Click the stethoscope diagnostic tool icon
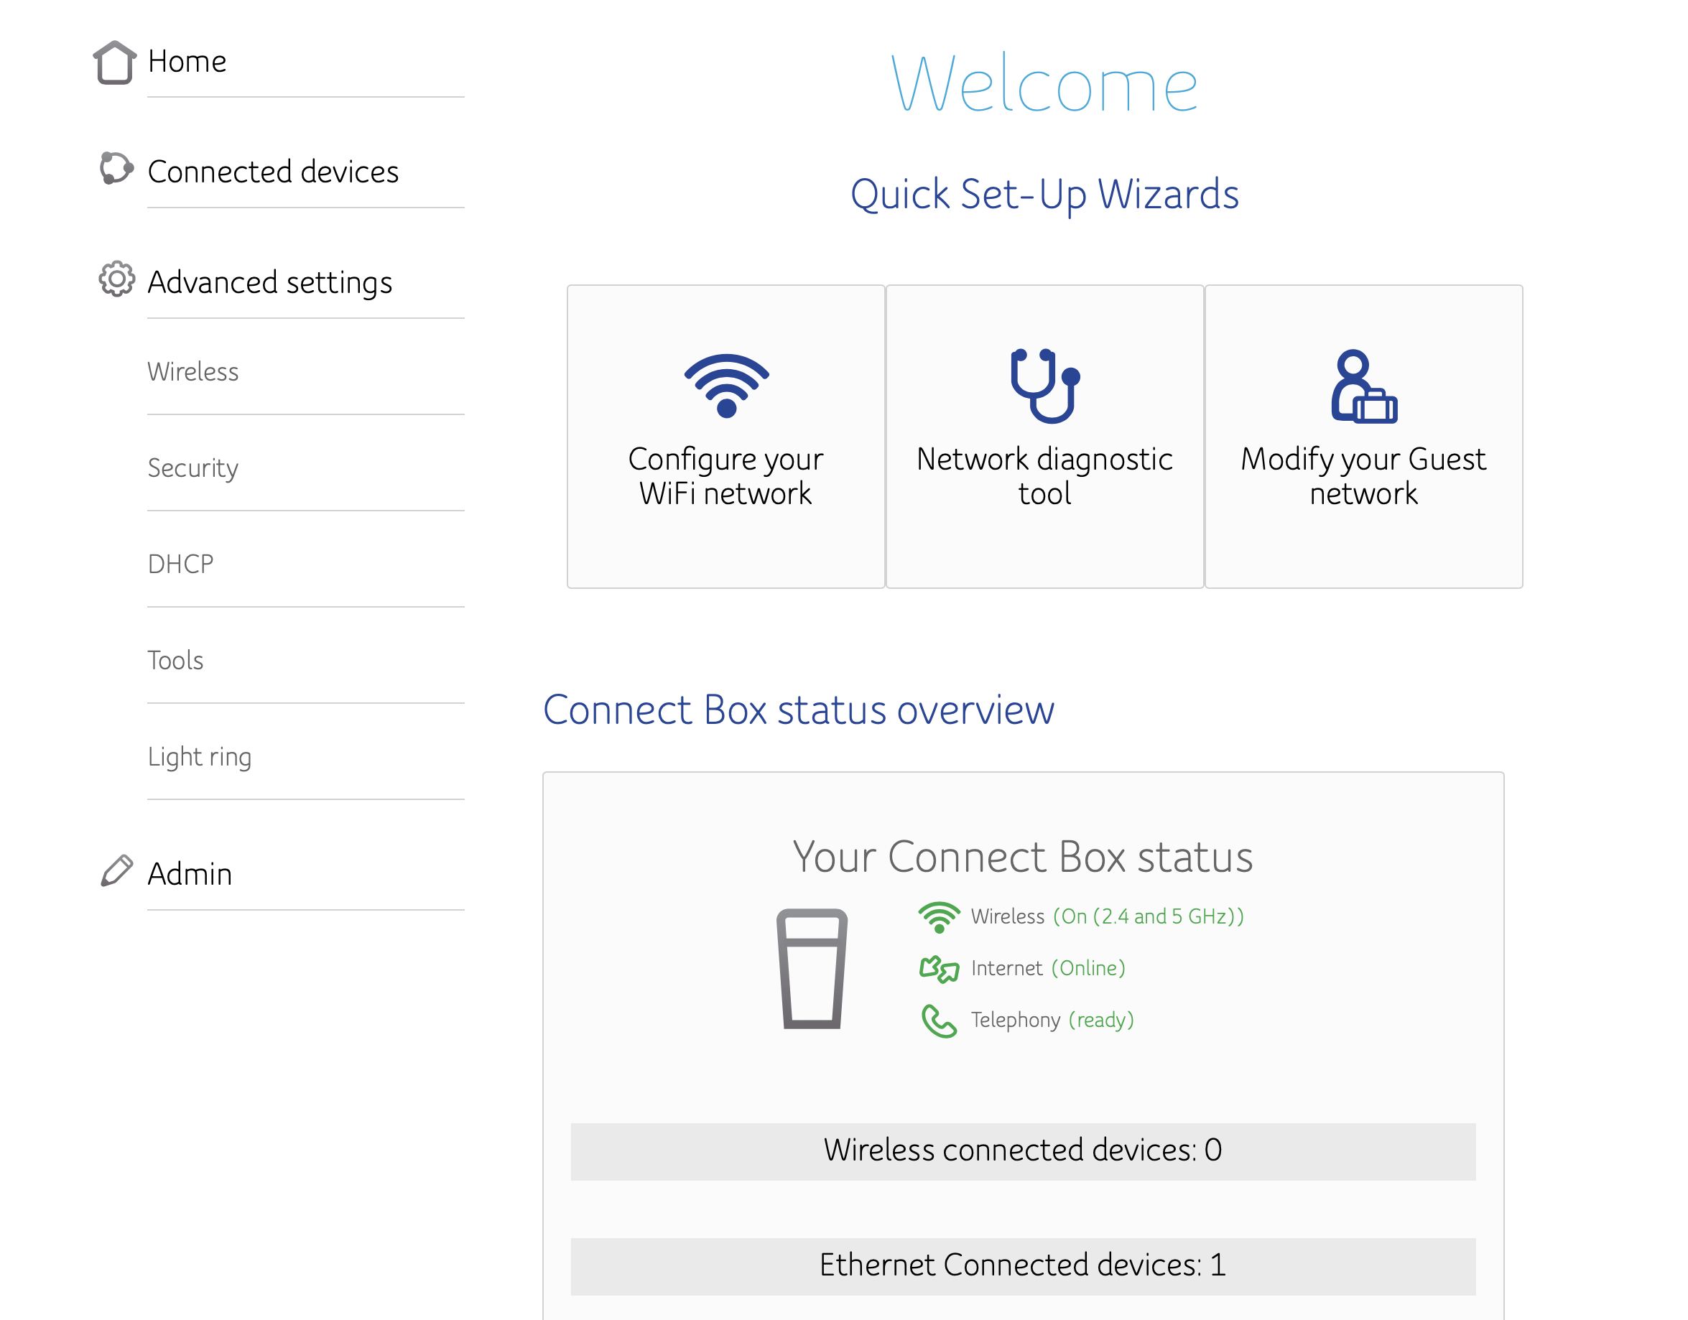The image size is (1688, 1320). (x=1044, y=386)
